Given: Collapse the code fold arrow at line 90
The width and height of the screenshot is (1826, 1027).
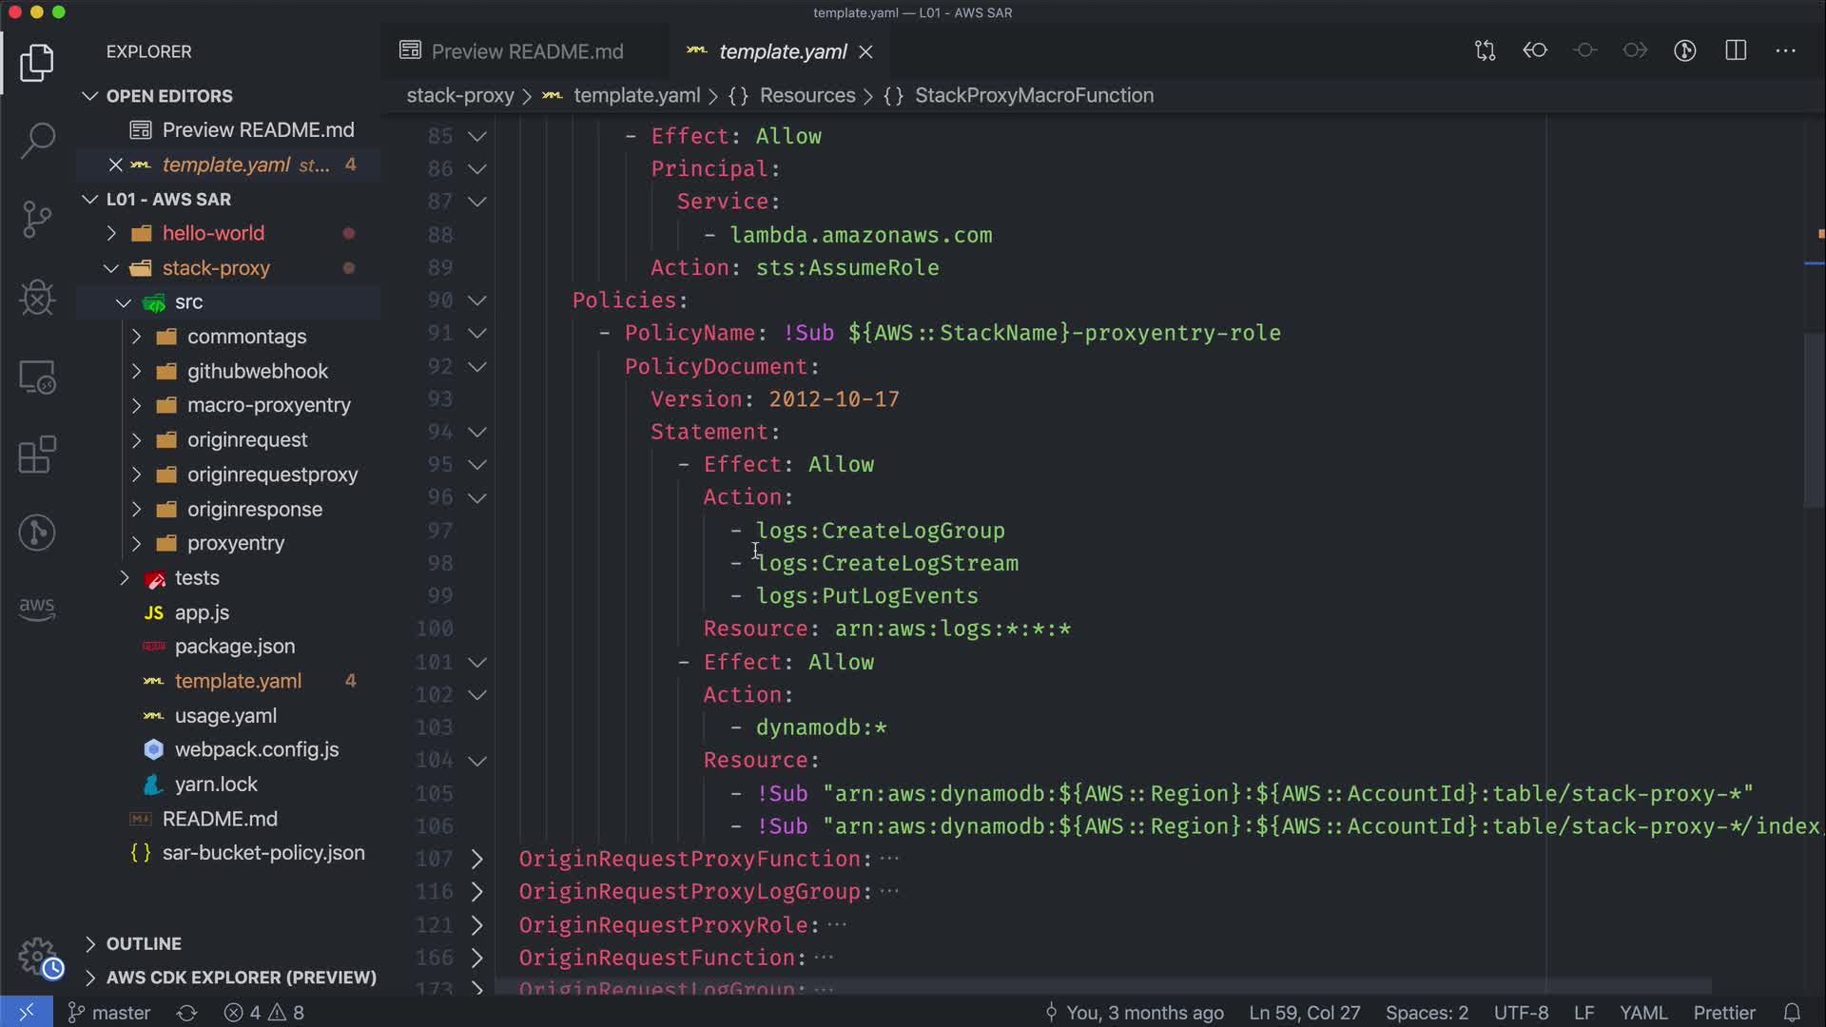Looking at the screenshot, I should pos(477,300).
